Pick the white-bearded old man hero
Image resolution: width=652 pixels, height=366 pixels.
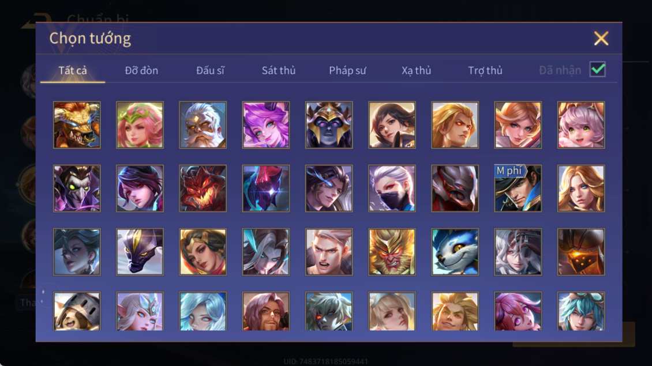pos(203,125)
